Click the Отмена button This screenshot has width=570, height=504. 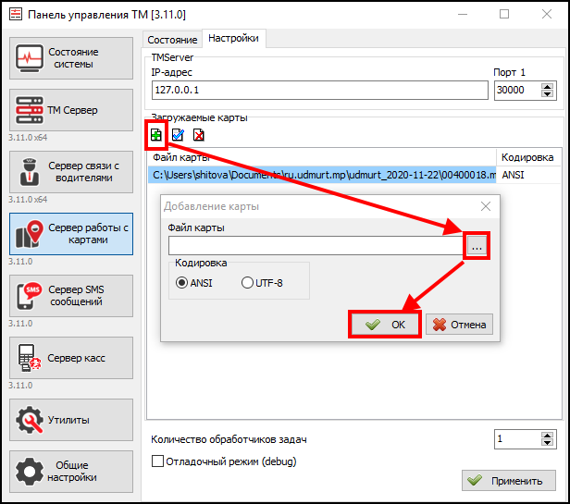click(460, 324)
